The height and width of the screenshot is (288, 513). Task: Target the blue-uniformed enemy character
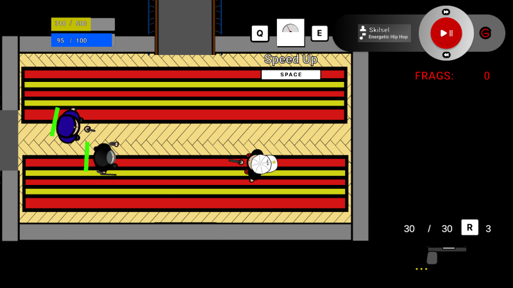(68, 125)
